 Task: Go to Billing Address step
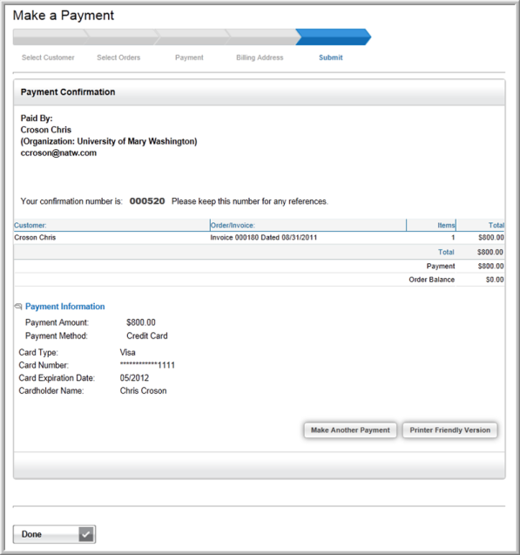click(260, 58)
